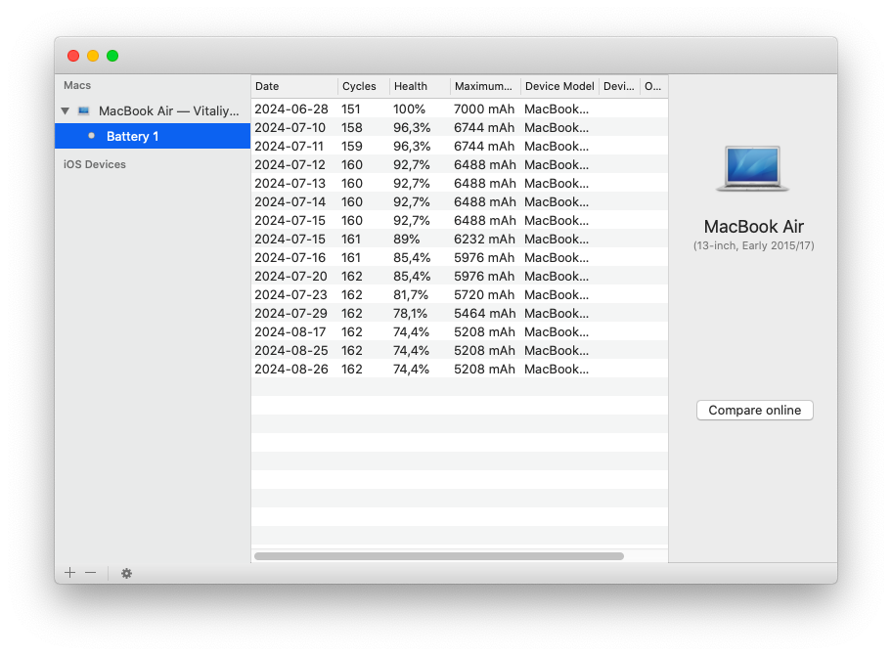Click the 158 cycles value
Viewport: 892px width, 656px height.
click(352, 127)
